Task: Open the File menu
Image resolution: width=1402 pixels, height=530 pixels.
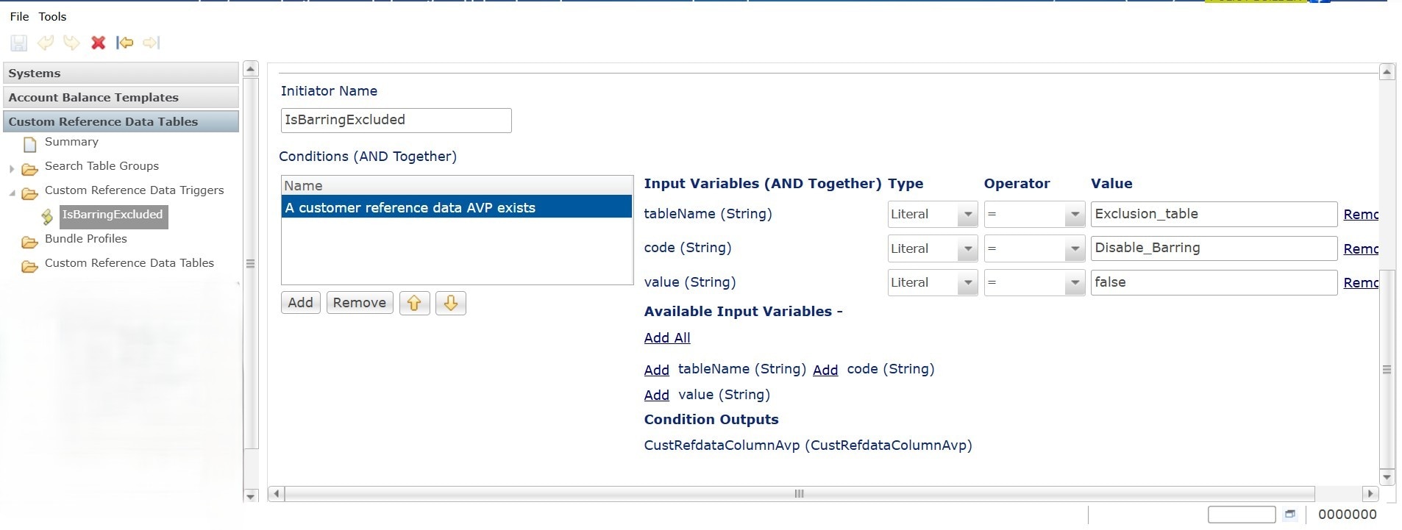Action: 19,16
